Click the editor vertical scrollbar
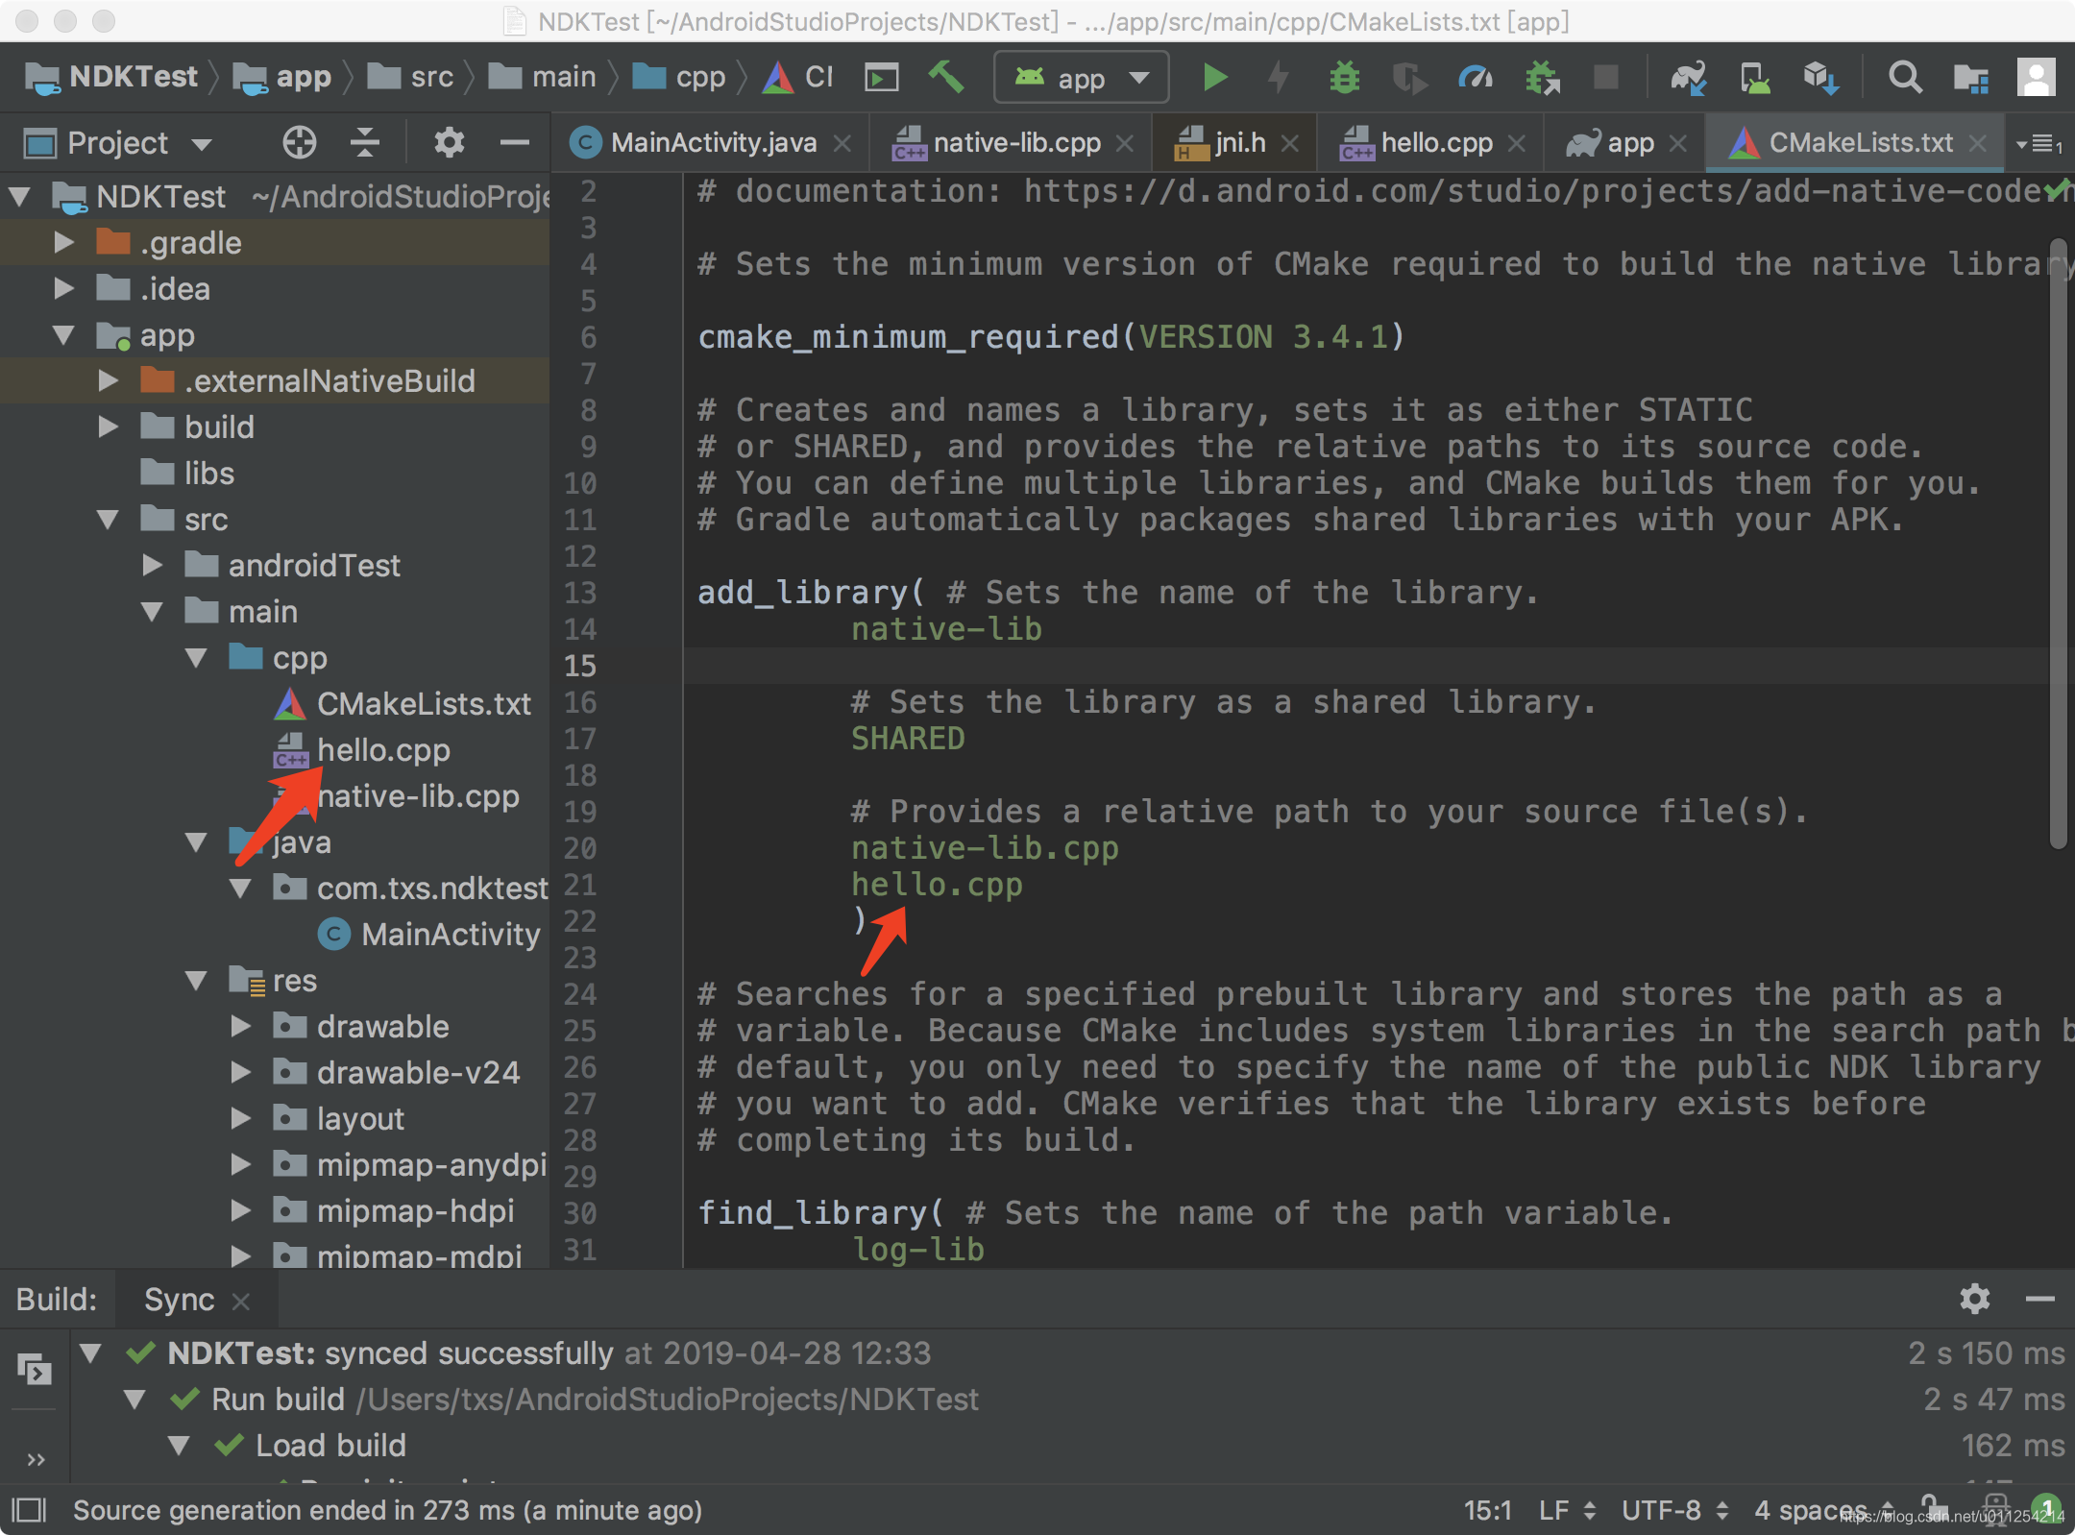This screenshot has width=2075, height=1535. pyautogui.click(x=2058, y=544)
